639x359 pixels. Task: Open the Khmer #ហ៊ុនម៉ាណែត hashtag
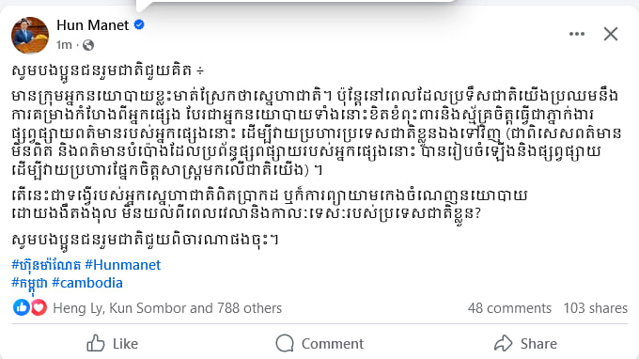pyautogui.click(x=46, y=265)
